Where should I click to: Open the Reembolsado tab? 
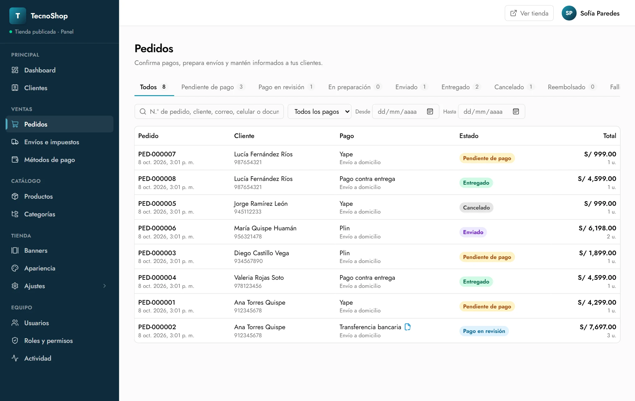tap(572, 87)
